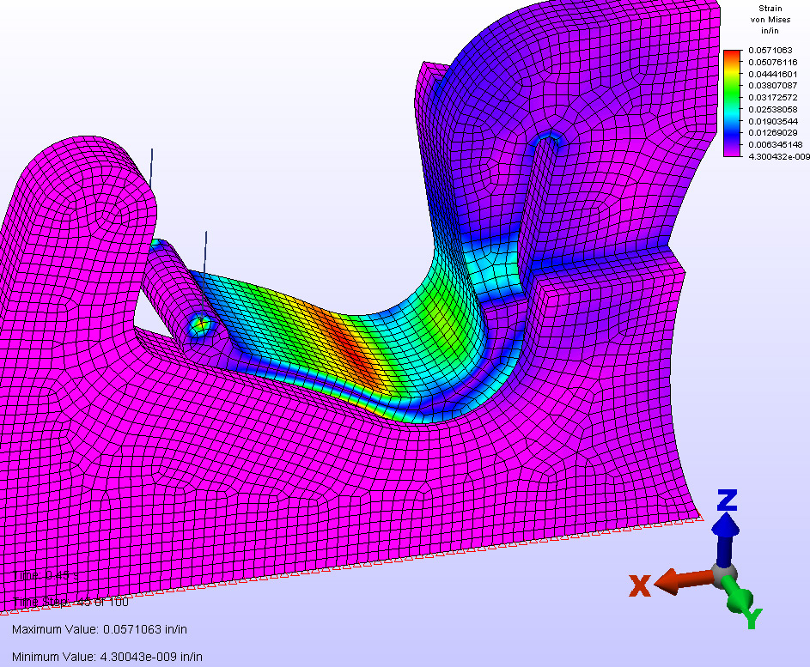Screen dimensions: 810x667
Task: Click the blue Z axis letter
Action: tap(728, 500)
